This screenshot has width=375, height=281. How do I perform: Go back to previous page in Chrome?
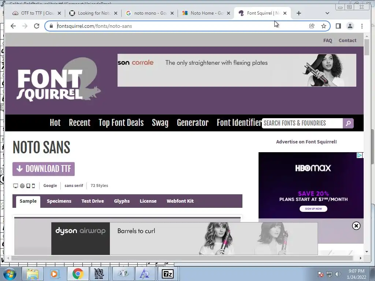click(x=13, y=26)
